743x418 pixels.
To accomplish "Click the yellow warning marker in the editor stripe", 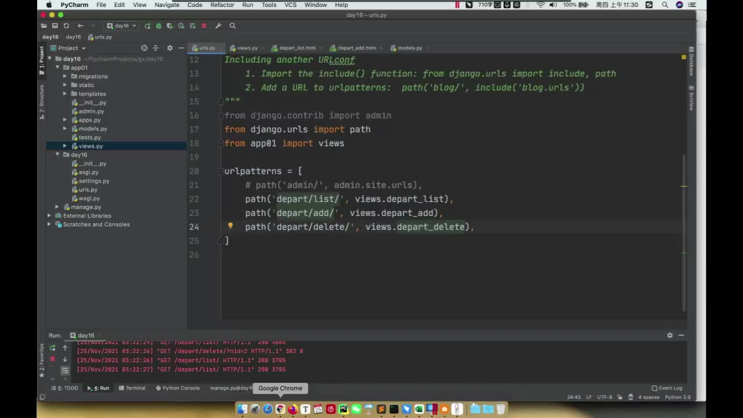I will pos(684,57).
